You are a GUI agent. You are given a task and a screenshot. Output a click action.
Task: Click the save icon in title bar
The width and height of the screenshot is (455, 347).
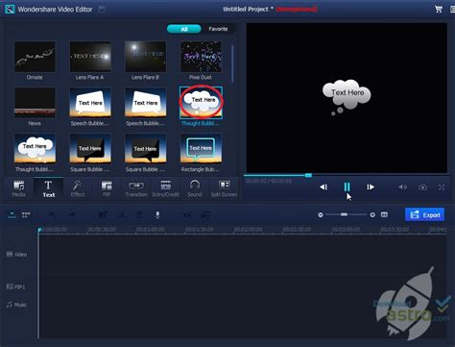tap(102, 10)
